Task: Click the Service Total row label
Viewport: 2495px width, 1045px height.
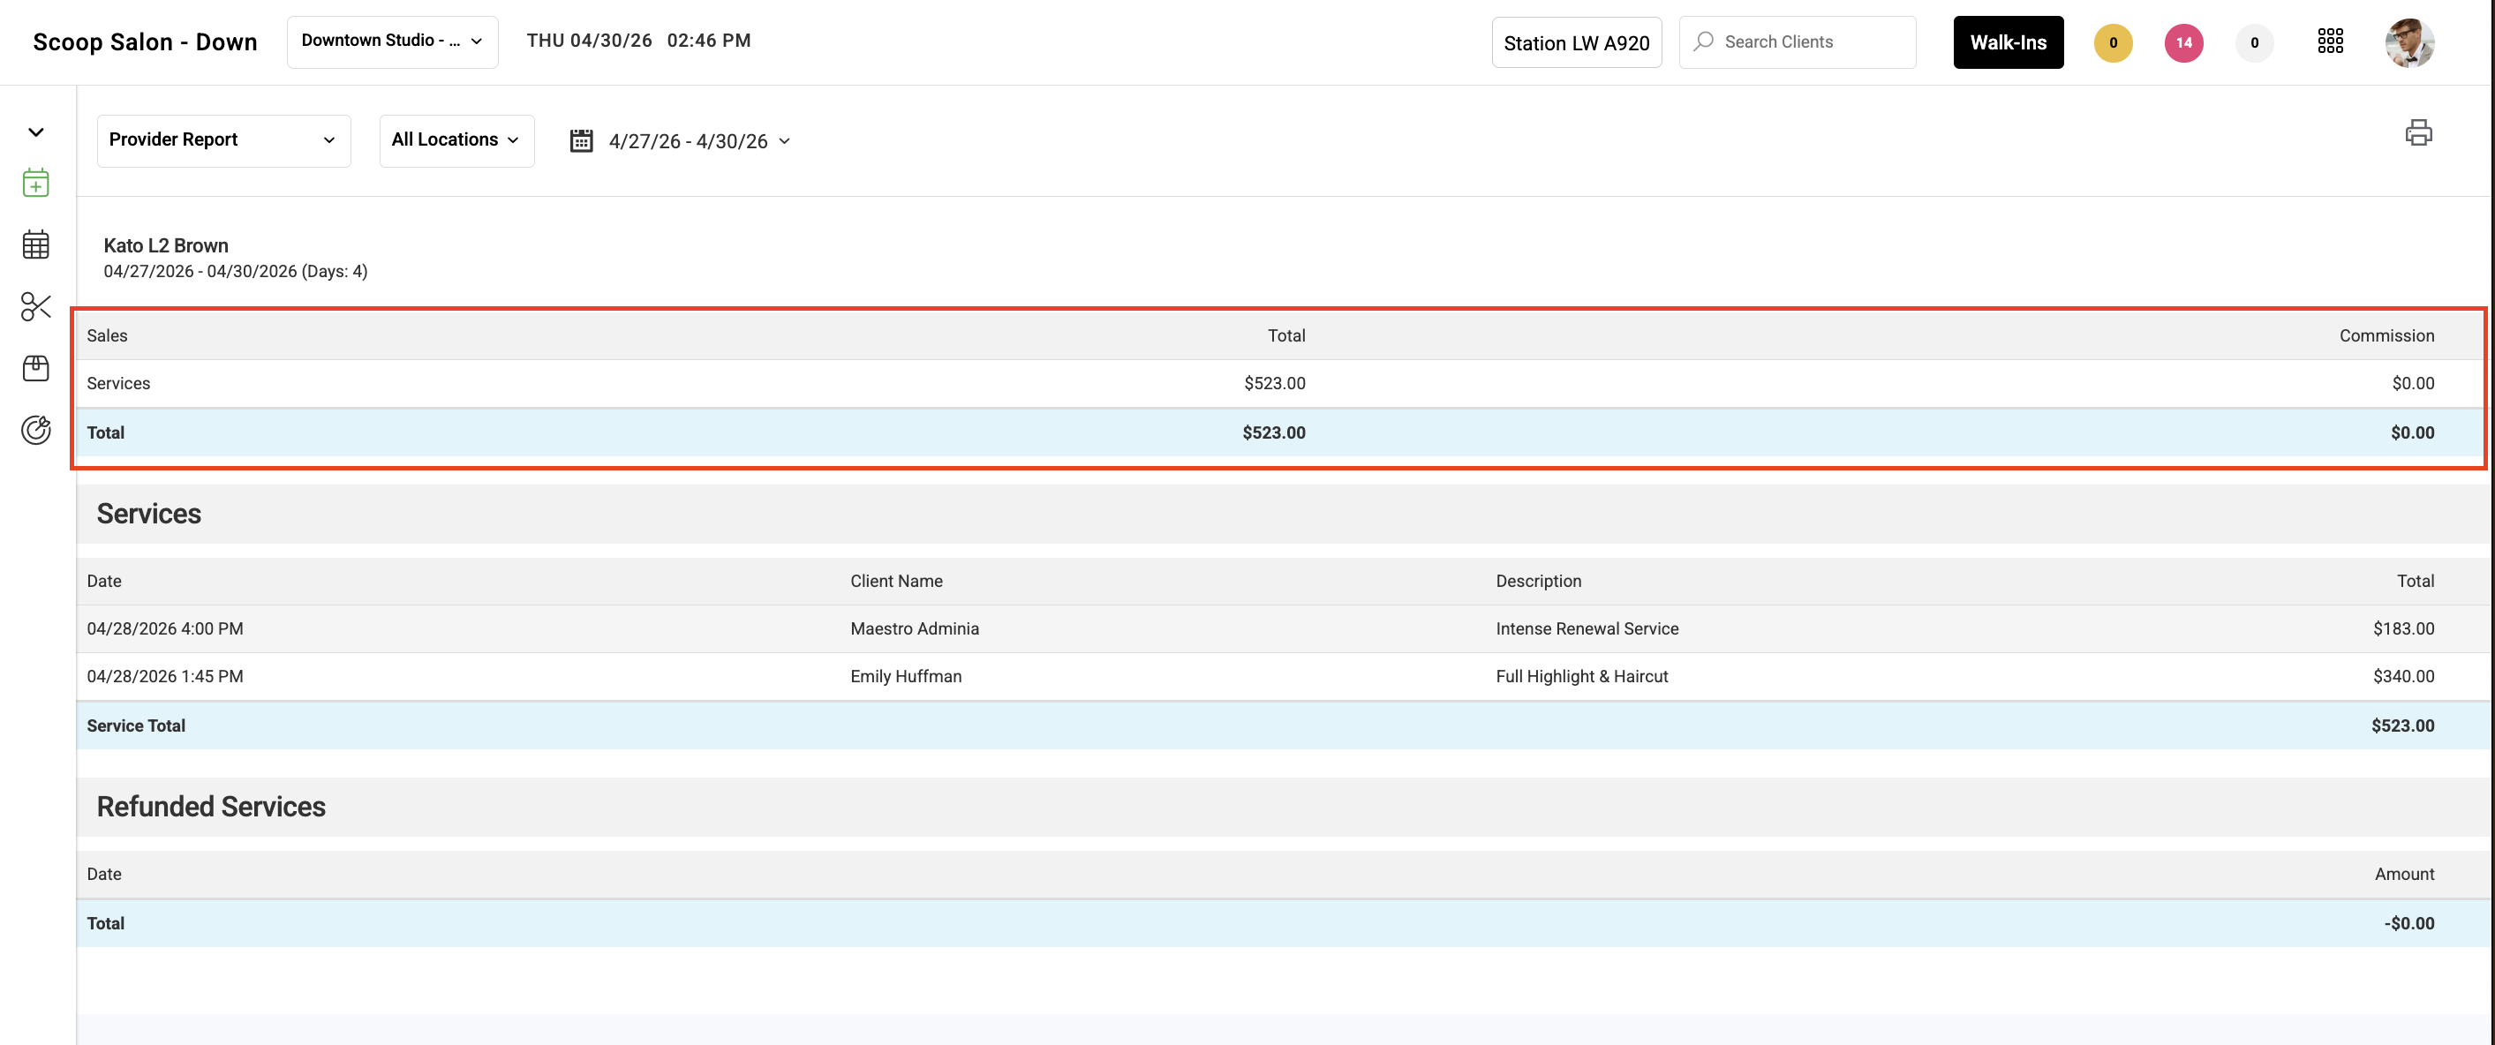Action: [136, 726]
